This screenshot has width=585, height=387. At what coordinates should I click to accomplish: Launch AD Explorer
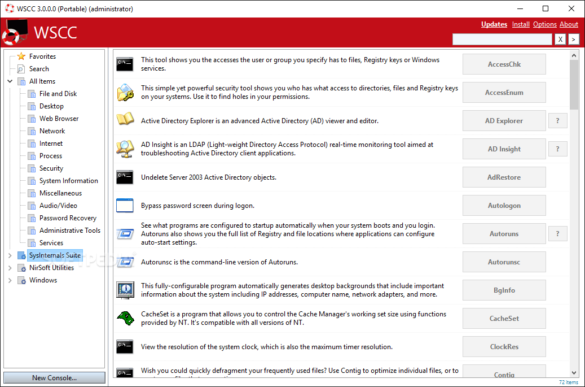504,121
